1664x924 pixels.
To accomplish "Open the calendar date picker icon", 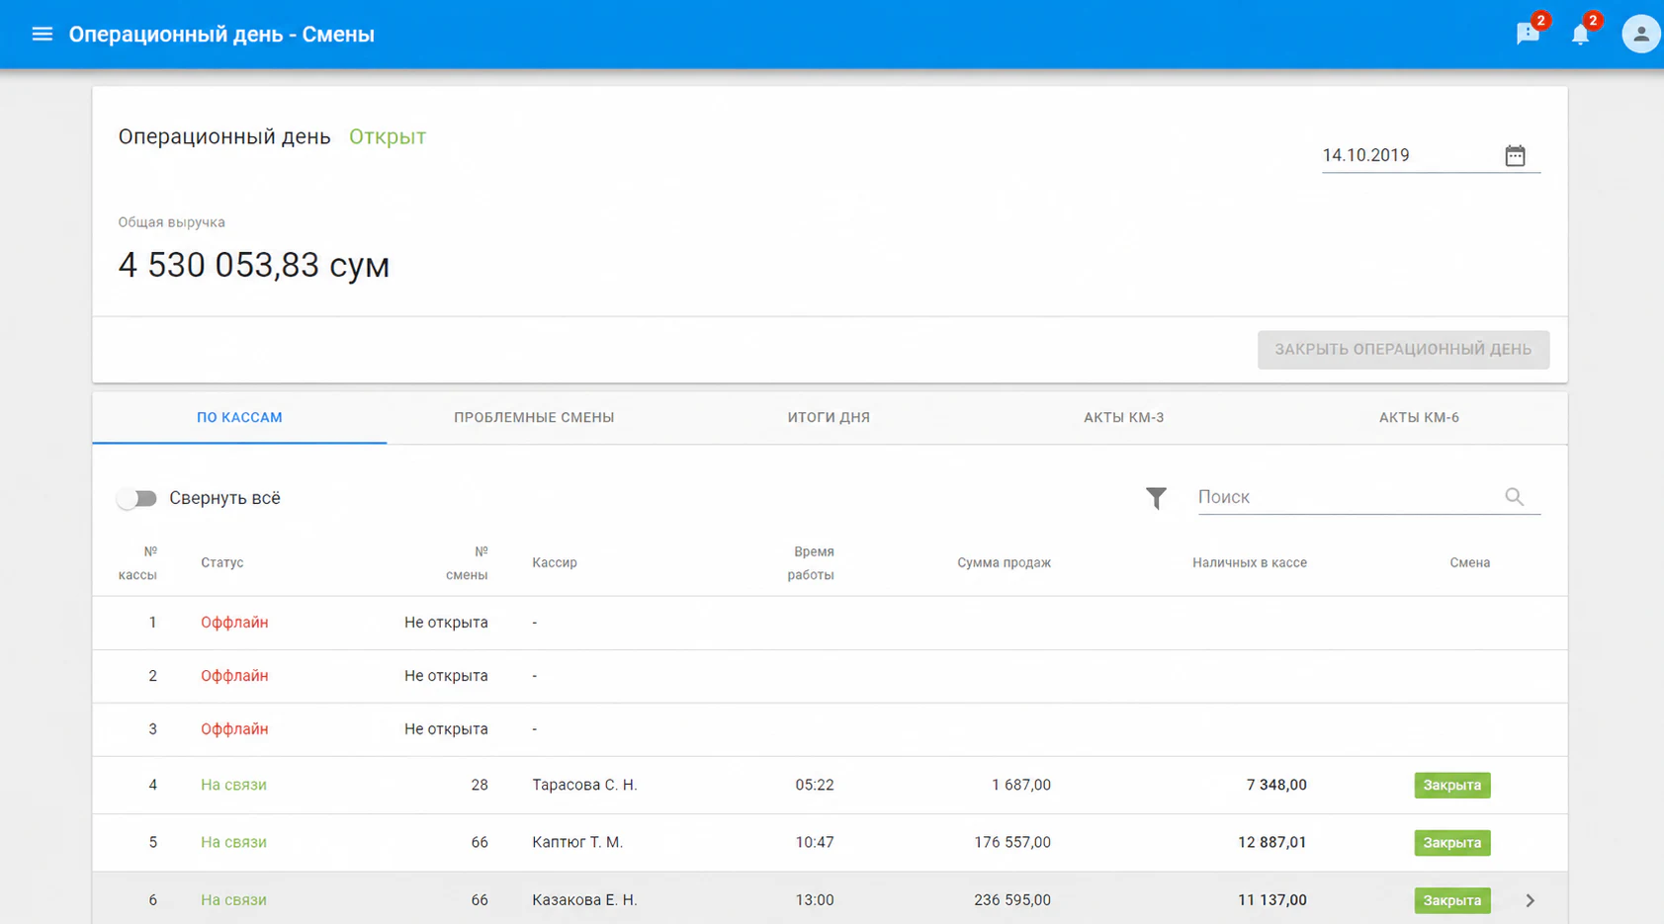I will point(1515,155).
